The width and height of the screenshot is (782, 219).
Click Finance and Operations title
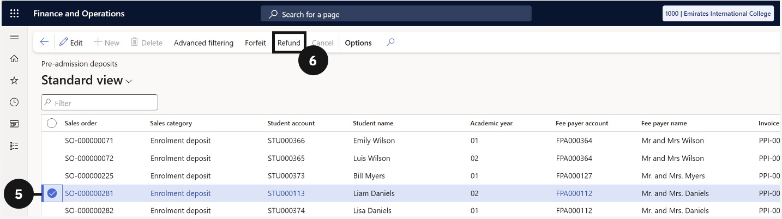coord(79,14)
